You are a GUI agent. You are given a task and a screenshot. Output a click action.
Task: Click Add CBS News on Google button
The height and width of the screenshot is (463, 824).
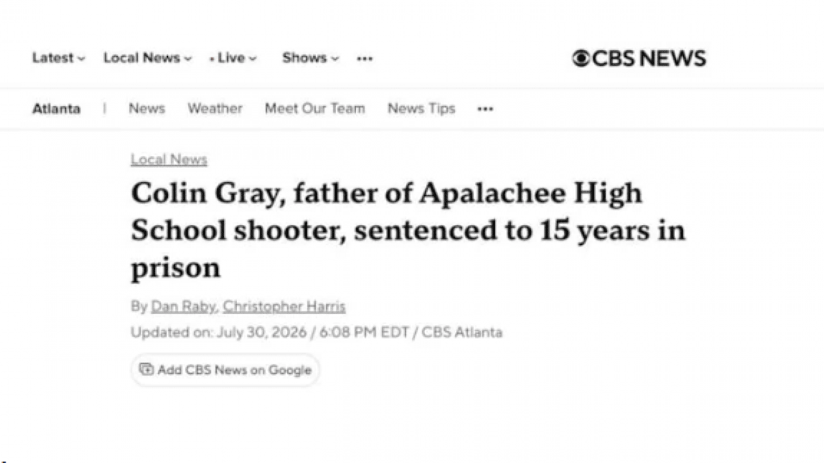[x=225, y=370]
